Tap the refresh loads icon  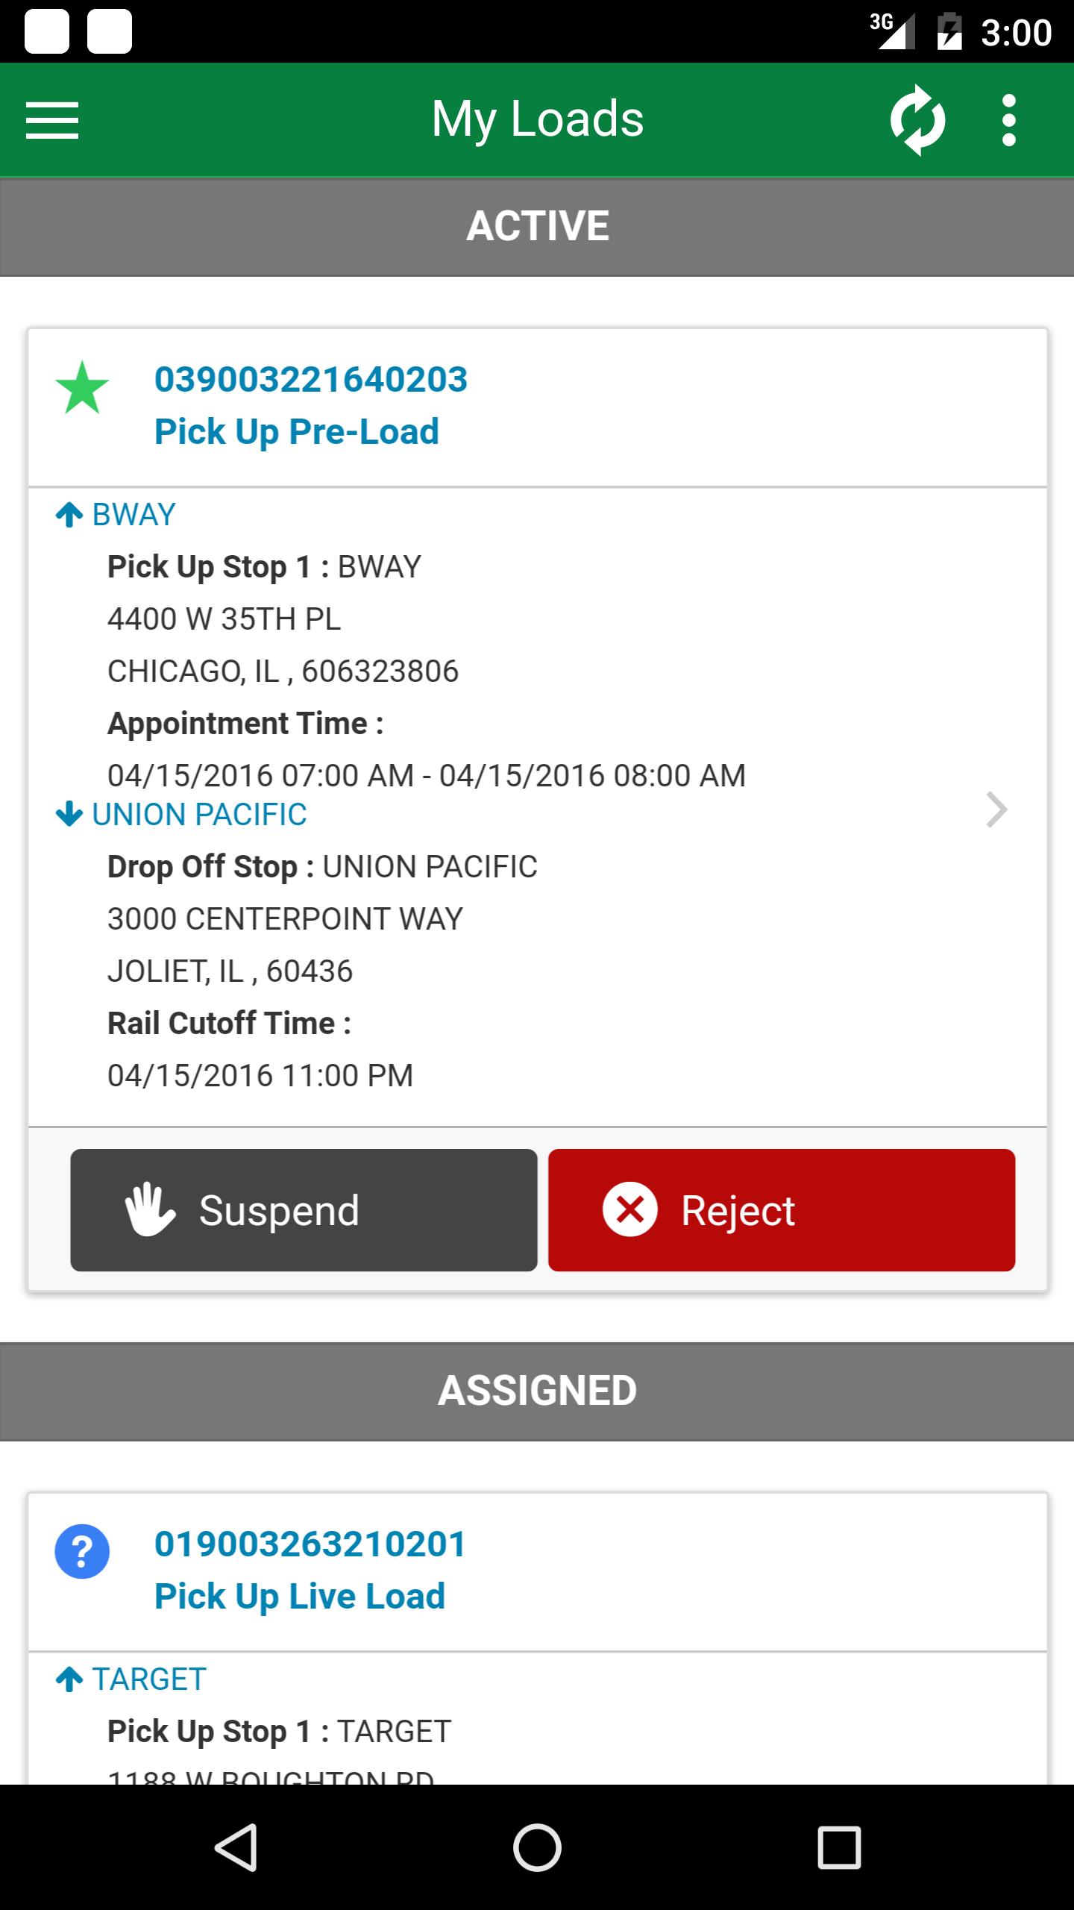click(917, 121)
